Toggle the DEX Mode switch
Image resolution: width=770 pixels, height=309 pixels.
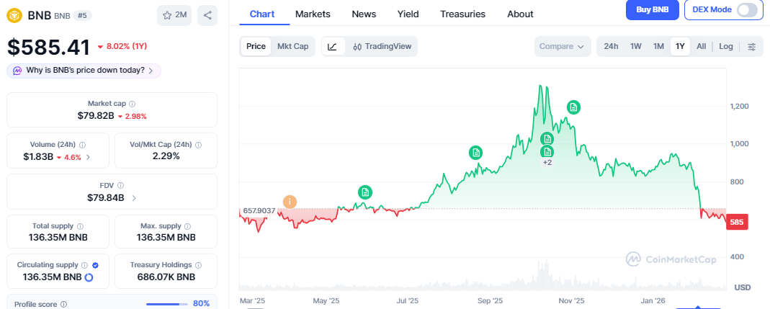tap(747, 10)
